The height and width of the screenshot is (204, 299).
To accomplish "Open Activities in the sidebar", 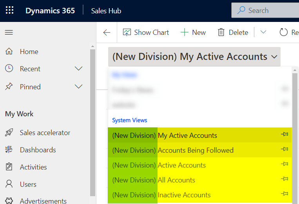I will coord(33,167).
